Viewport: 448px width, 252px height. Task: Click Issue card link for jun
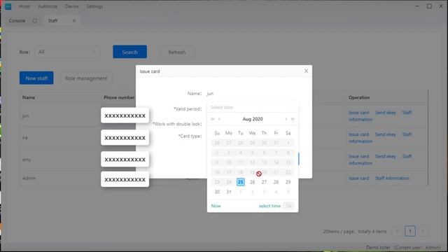click(358, 113)
